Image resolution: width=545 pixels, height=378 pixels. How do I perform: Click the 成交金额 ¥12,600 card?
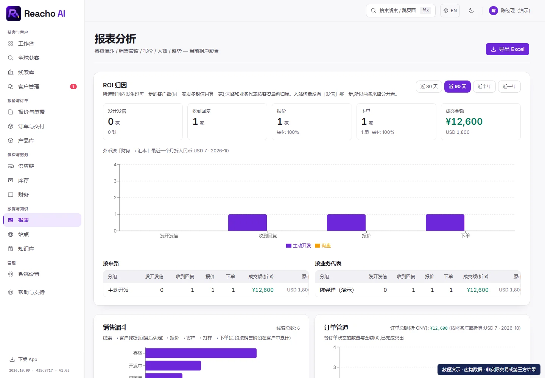481,122
